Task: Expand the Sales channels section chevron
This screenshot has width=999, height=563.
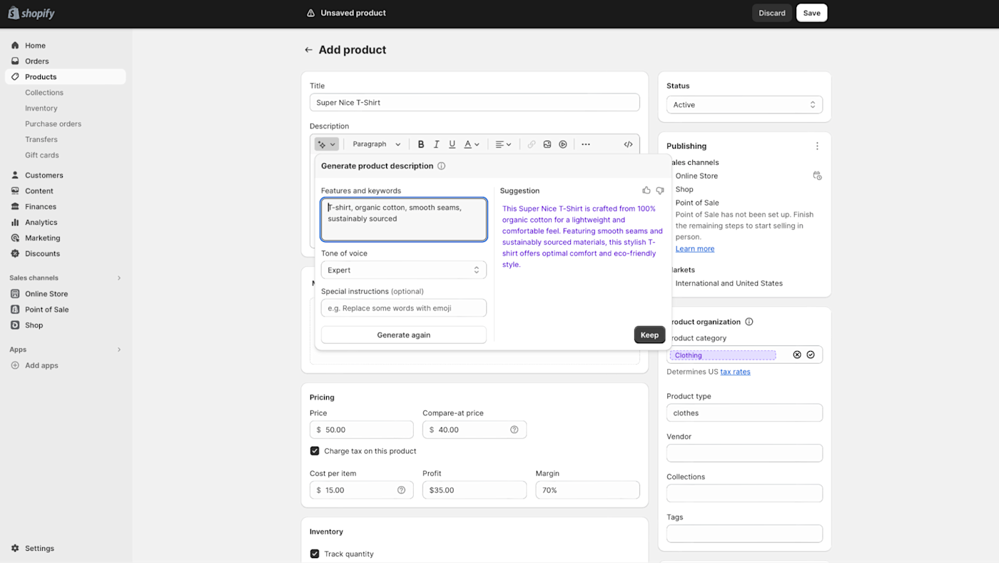Action: (x=119, y=278)
